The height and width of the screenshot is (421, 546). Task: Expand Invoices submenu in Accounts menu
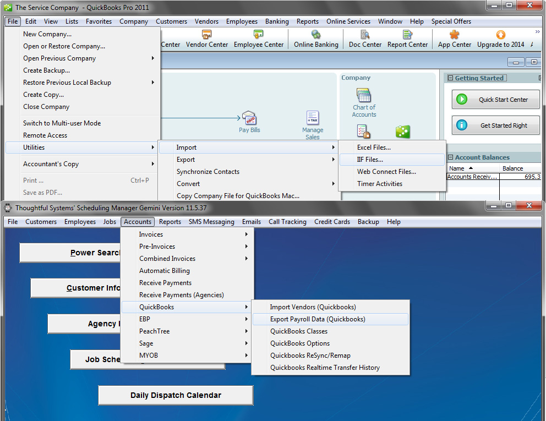coord(246,234)
